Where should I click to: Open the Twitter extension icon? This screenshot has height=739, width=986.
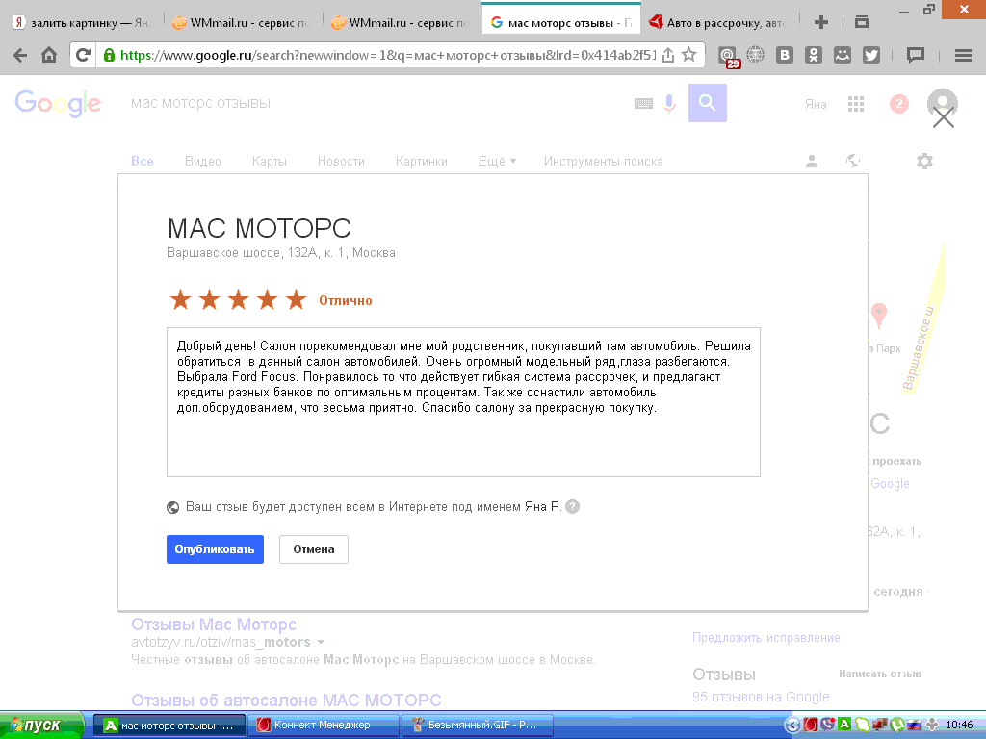click(870, 55)
